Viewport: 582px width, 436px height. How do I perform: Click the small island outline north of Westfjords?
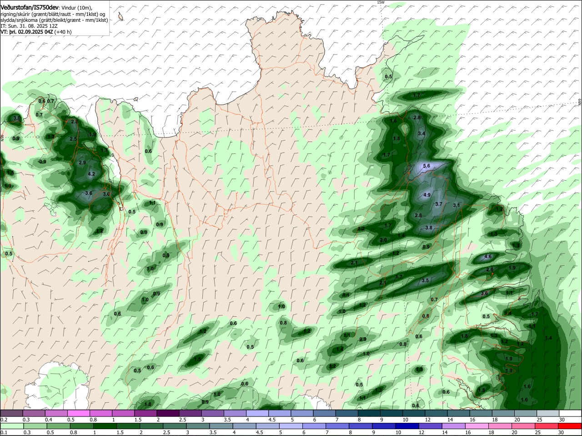(121, 17)
